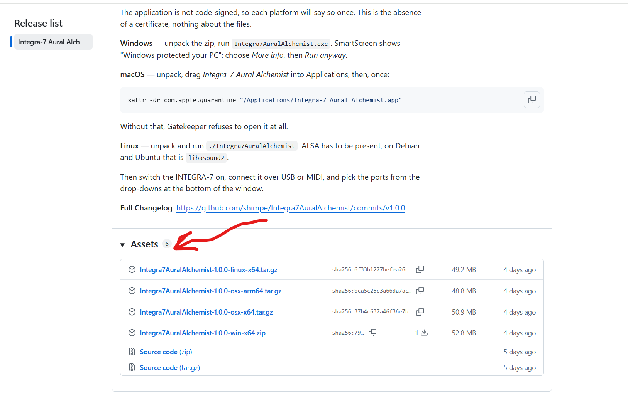Click the ./Integra7AuralAlchemist code text
Viewport: 628px width, 407px height.
point(252,146)
